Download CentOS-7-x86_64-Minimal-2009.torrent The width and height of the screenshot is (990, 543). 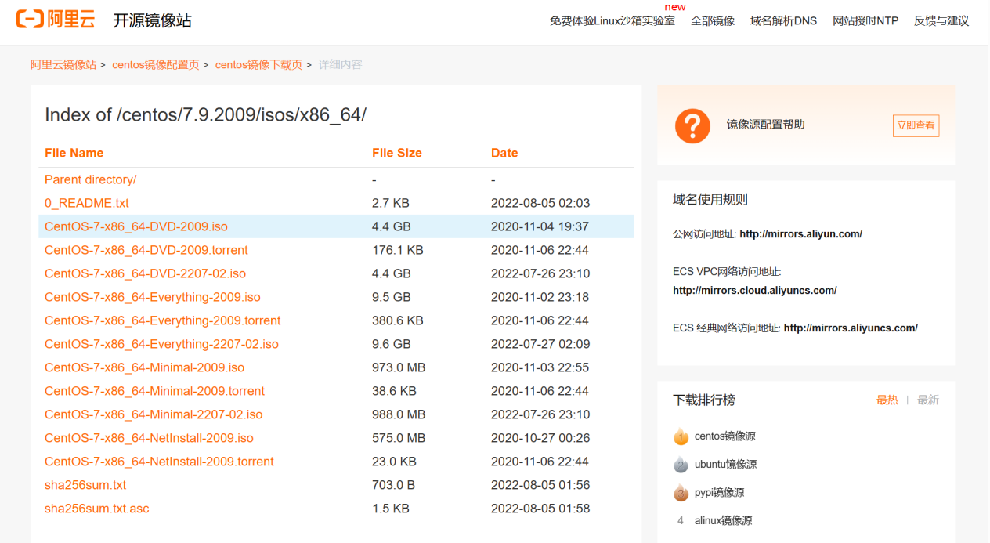click(154, 391)
